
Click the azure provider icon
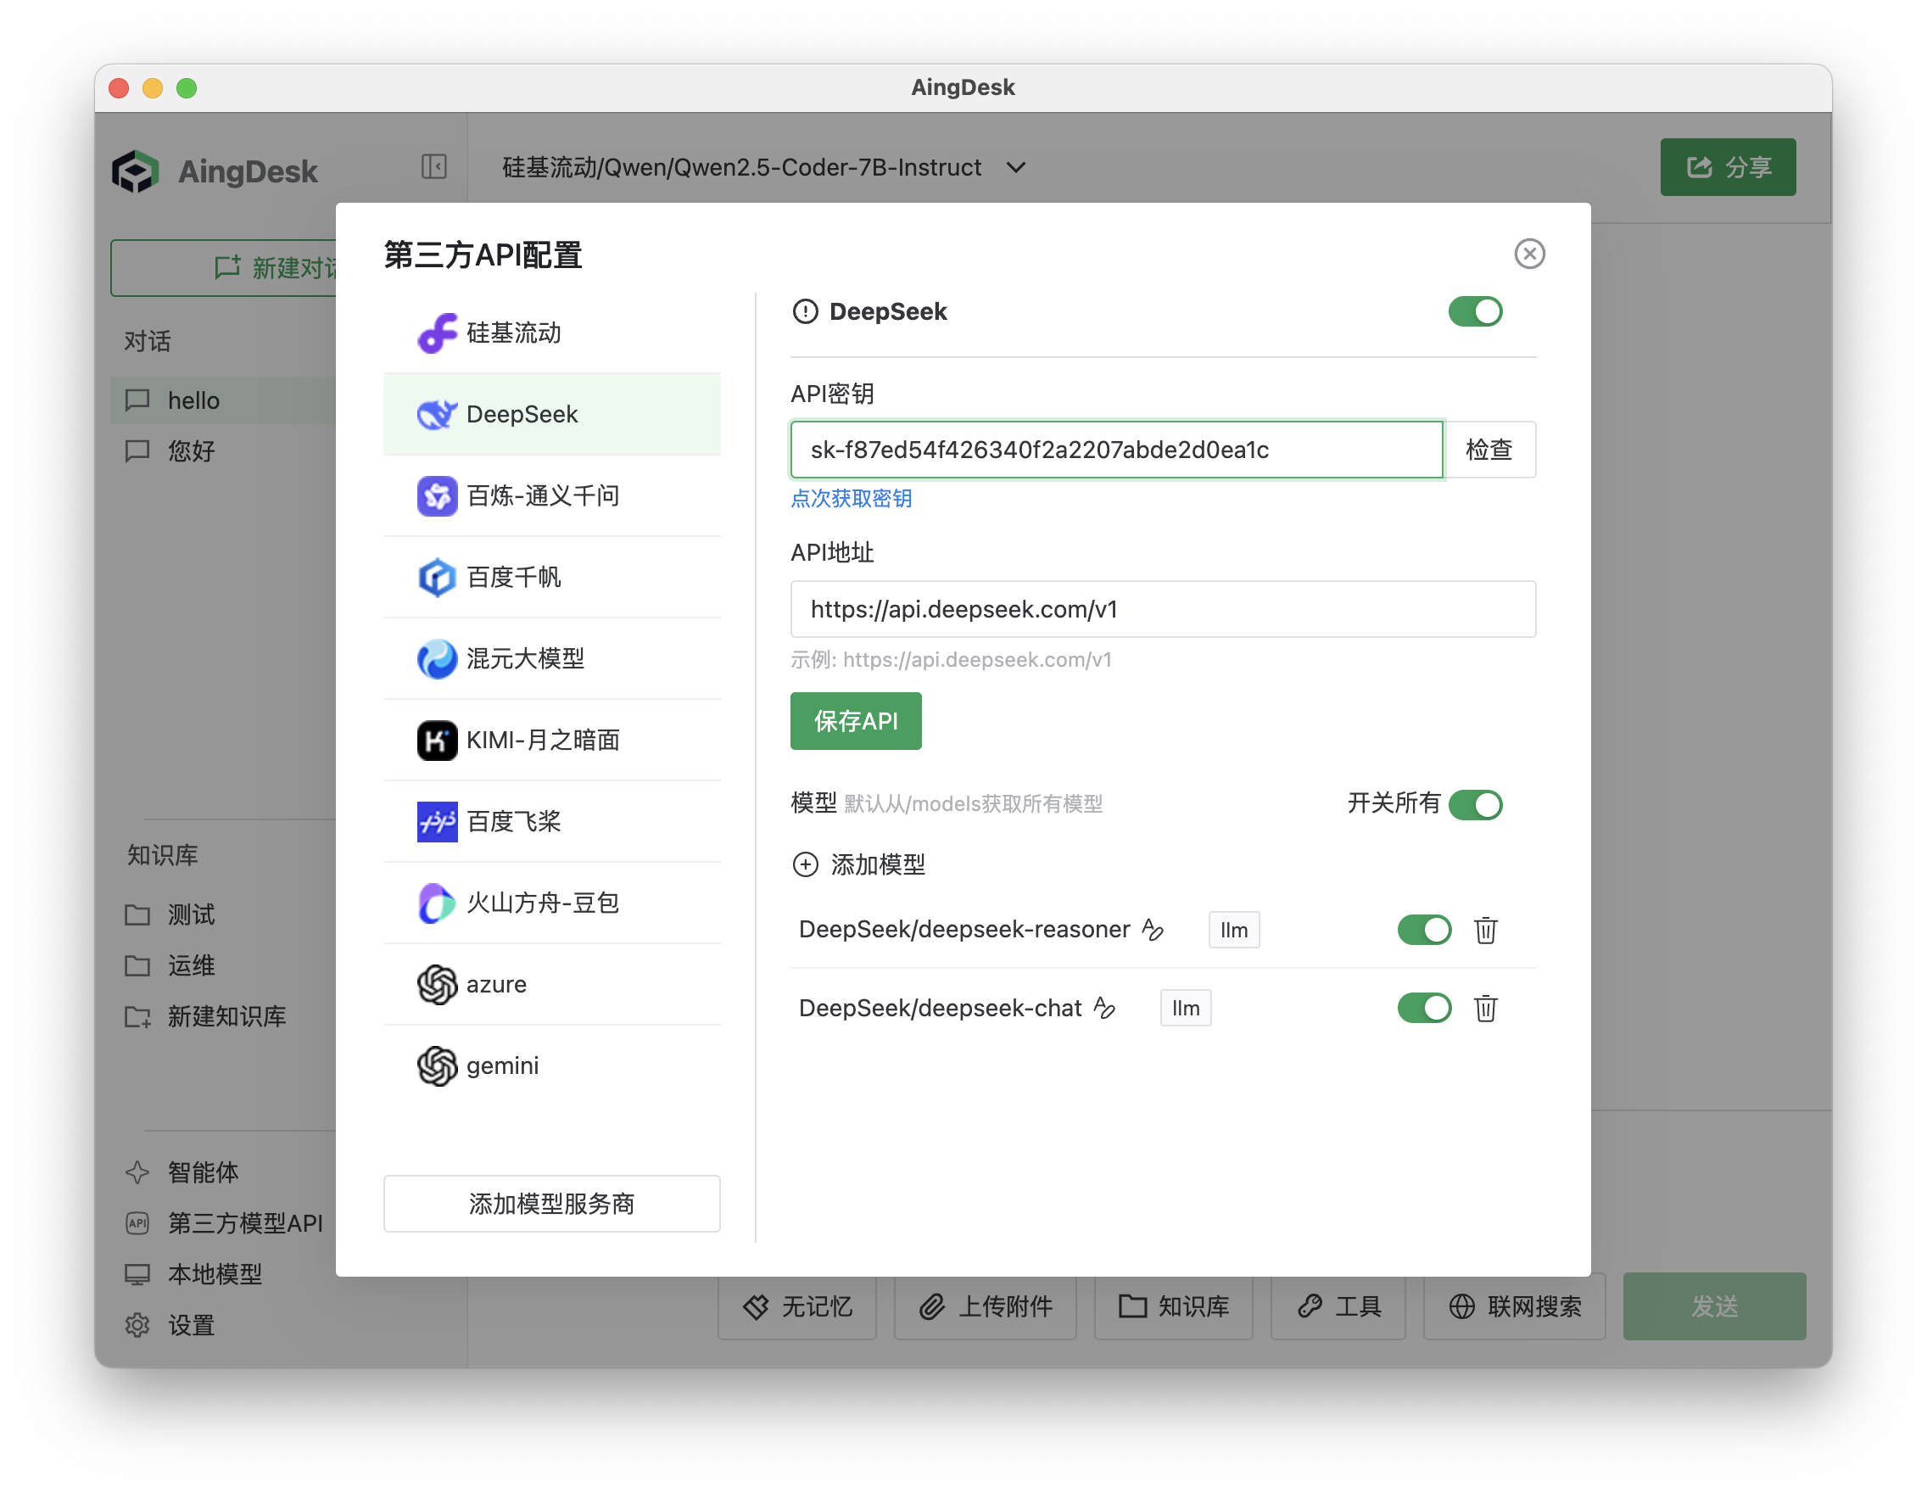[x=436, y=984]
